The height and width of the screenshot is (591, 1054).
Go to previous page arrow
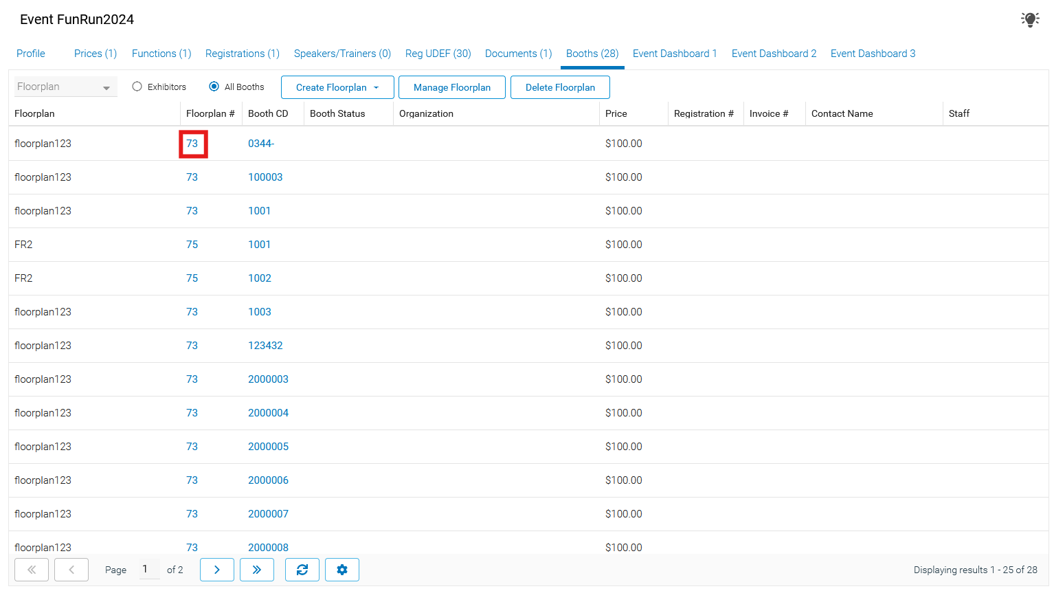tap(71, 570)
